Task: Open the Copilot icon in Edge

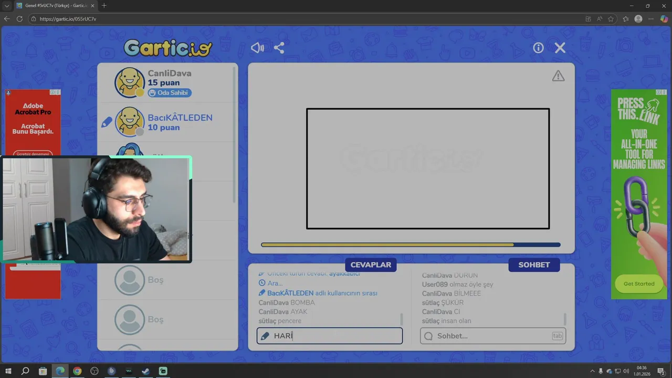Action: 664,19
